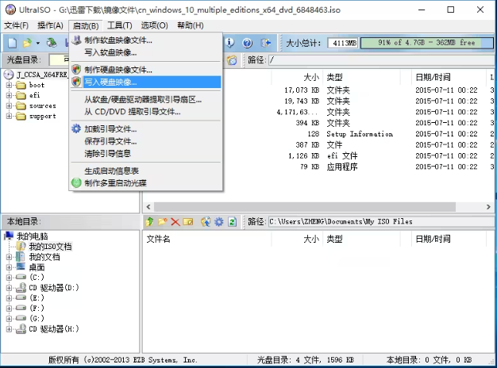Open the 文件(F) menu
The image size is (497, 368).
(16, 25)
